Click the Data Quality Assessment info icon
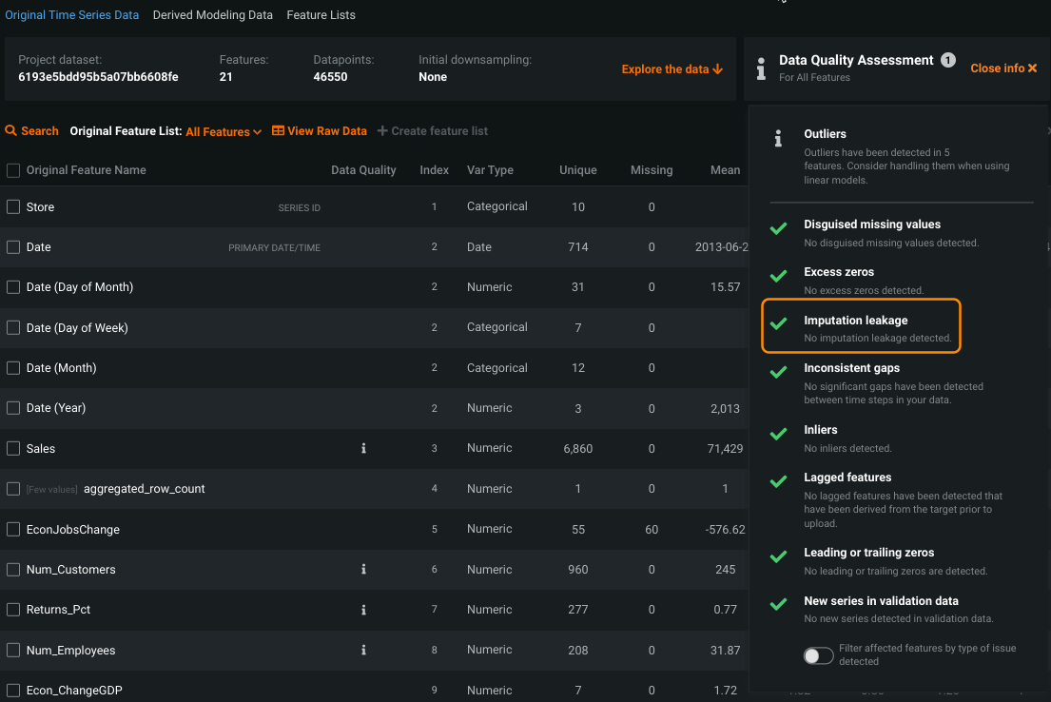Viewport: 1051px width, 702px height. pyautogui.click(x=761, y=68)
